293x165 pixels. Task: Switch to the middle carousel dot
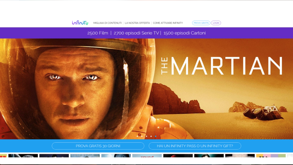click(x=146, y=136)
